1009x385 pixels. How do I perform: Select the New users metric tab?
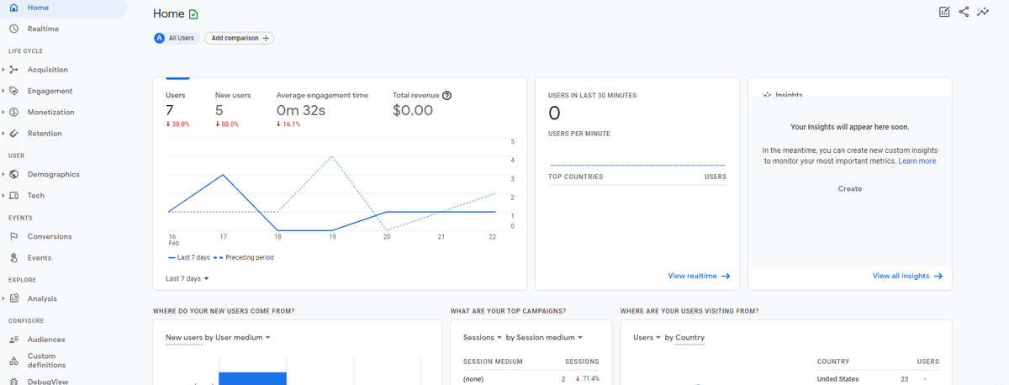click(x=231, y=108)
